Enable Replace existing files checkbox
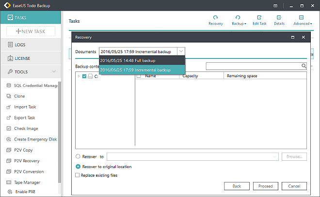320x197 pixels. coord(78,175)
